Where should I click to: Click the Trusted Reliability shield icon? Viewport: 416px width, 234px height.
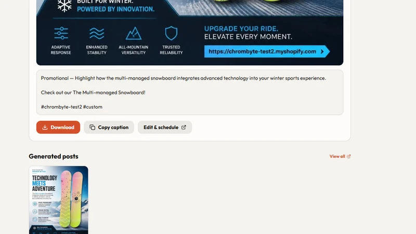pos(171,33)
